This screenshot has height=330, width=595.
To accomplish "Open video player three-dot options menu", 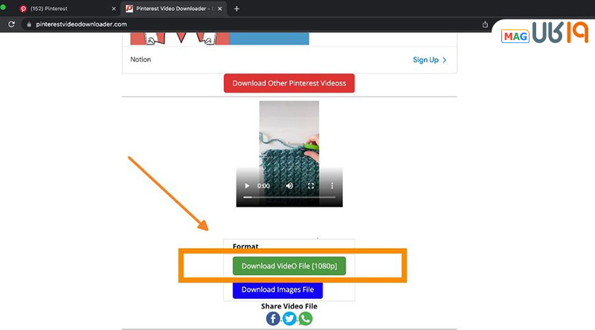I will coord(332,186).
